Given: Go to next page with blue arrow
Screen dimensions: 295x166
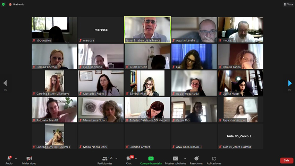Looking at the screenshot, I should point(290,83).
